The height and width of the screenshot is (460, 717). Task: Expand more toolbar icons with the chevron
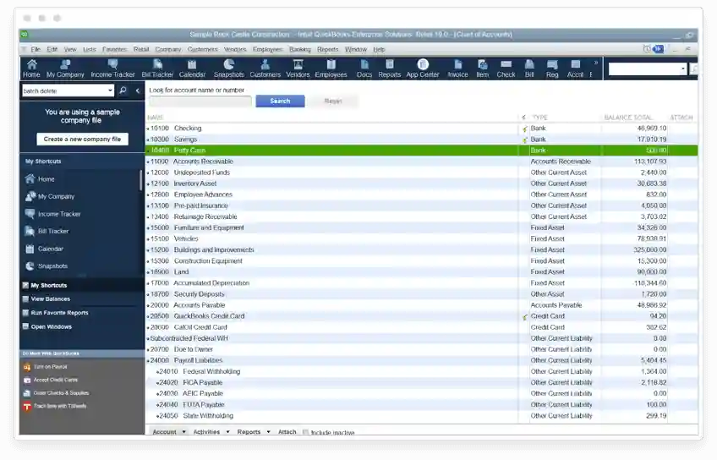(596, 63)
